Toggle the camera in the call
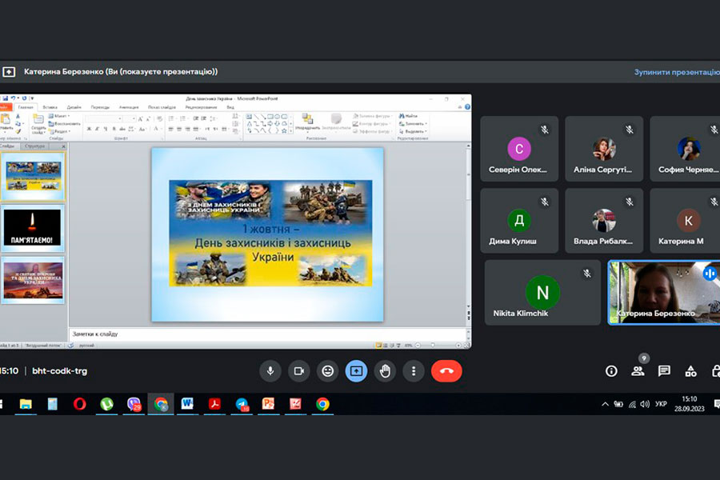This screenshot has height=480, width=720. click(x=298, y=371)
